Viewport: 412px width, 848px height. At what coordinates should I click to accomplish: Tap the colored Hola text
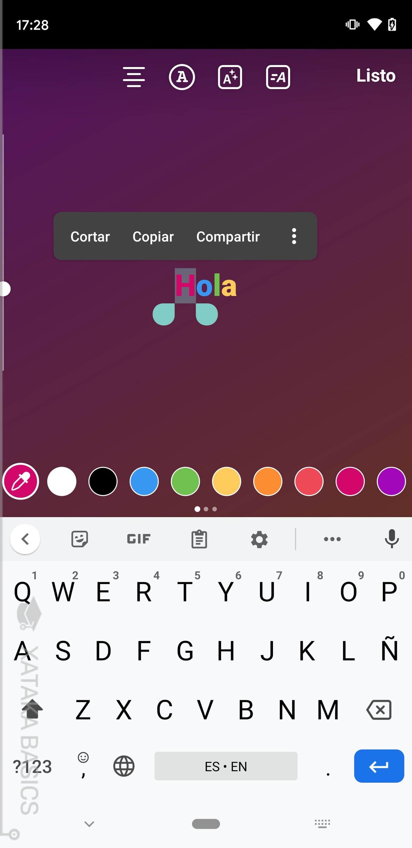click(206, 286)
